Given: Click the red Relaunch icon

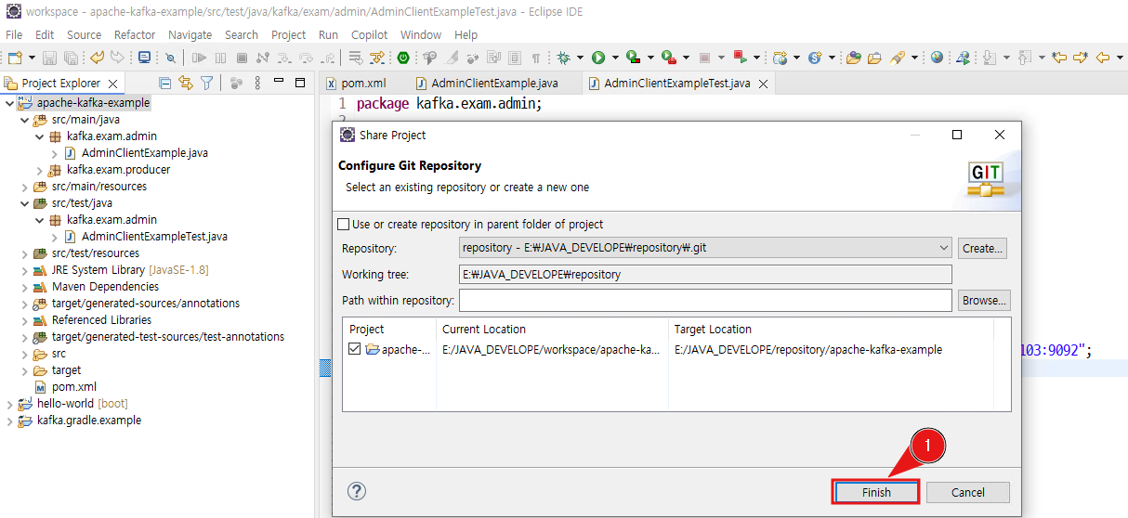Looking at the screenshot, I should point(741,58).
